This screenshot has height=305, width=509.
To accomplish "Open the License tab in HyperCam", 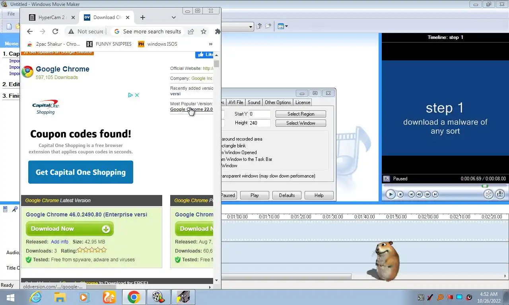I will click(x=303, y=102).
